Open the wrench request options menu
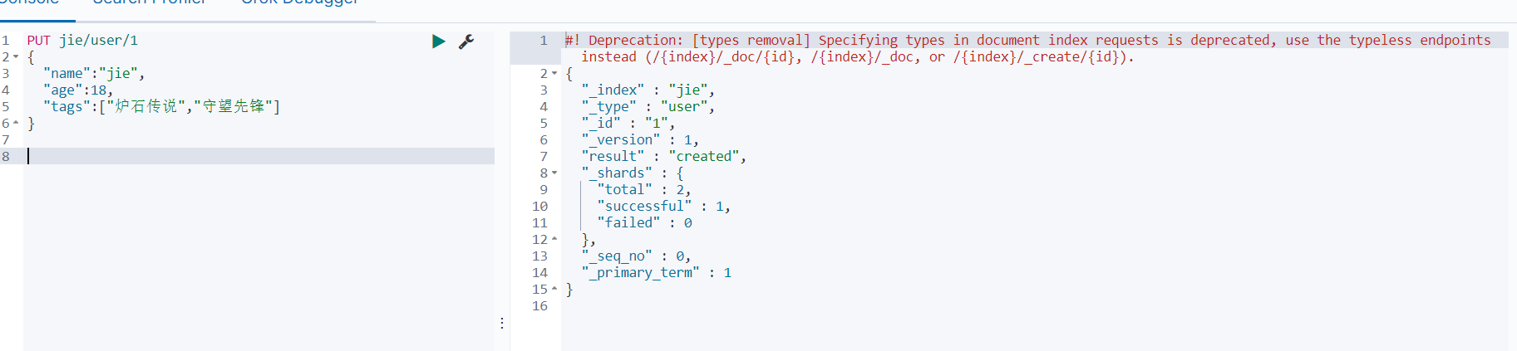 (466, 41)
